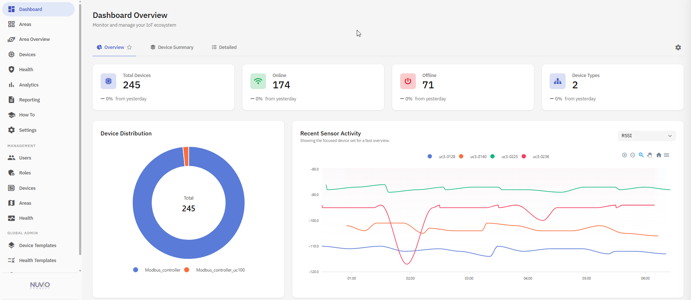The image size is (691, 300).
Task: Click the Online count 174
Action: 281,85
